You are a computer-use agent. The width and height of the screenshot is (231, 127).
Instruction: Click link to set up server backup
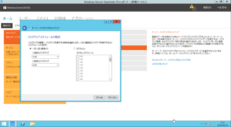point(171,60)
